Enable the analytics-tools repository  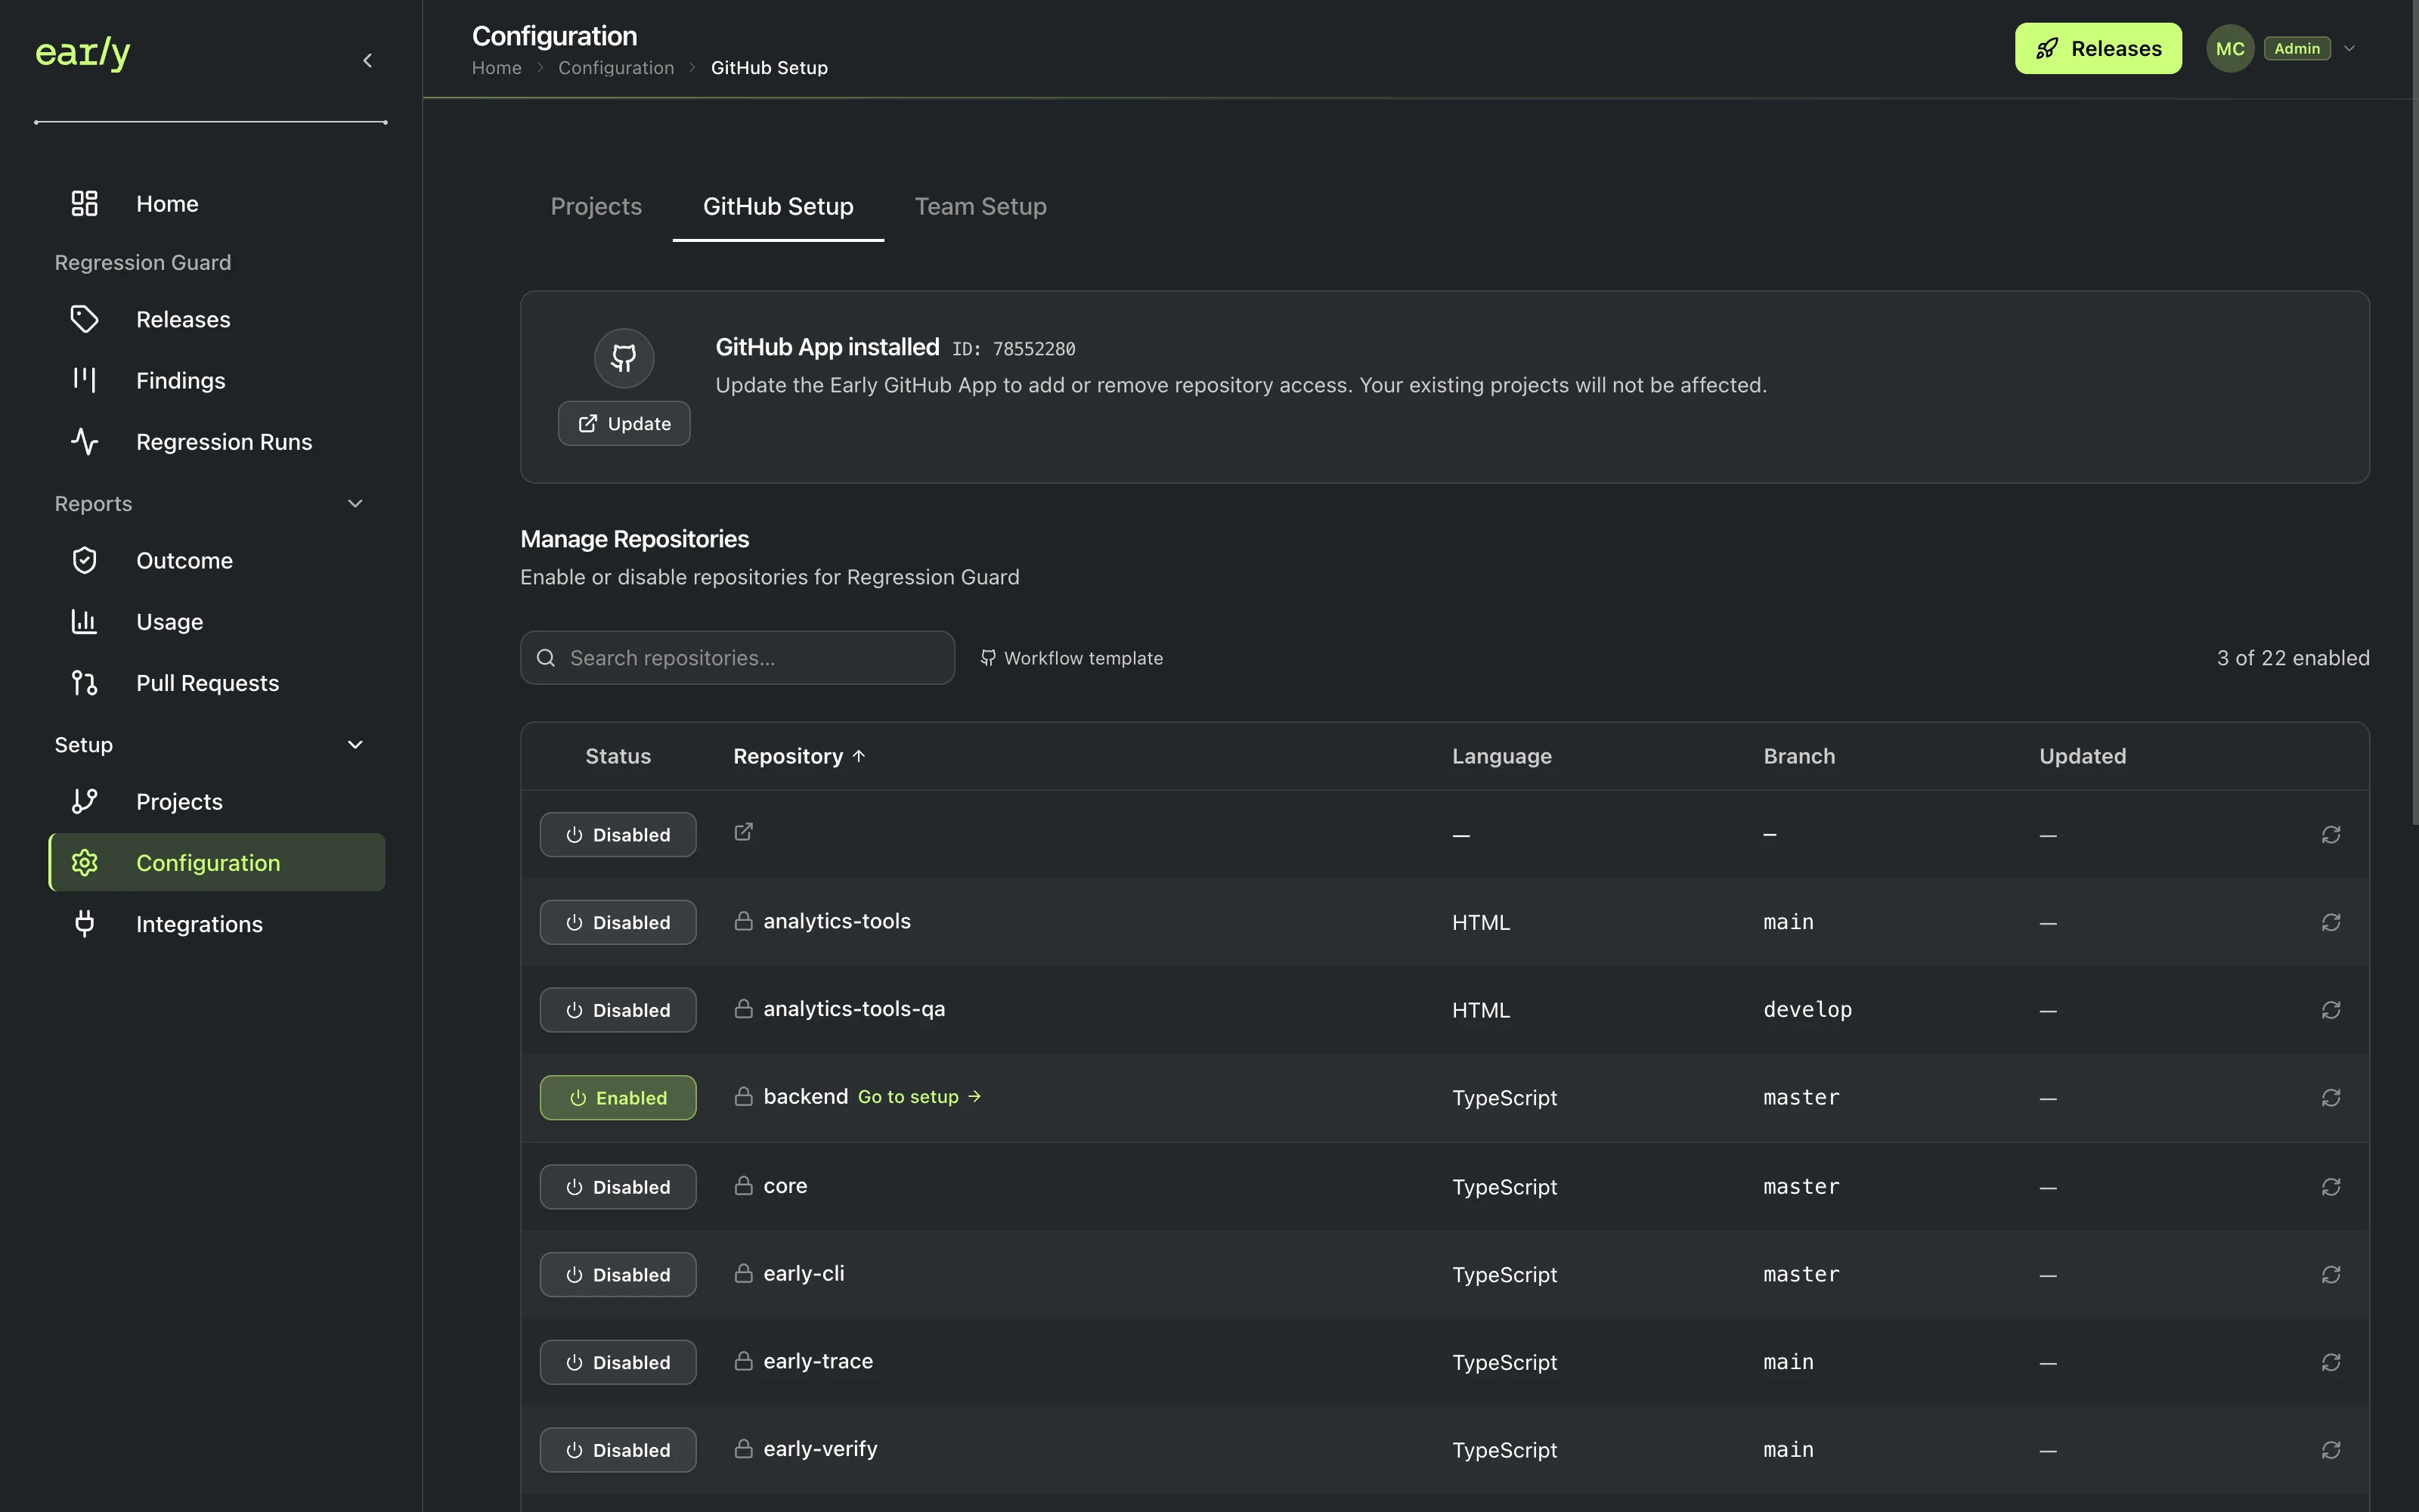(618, 923)
